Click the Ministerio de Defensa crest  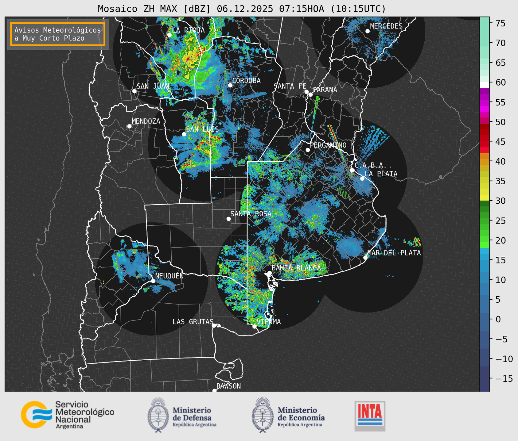pos(158,415)
